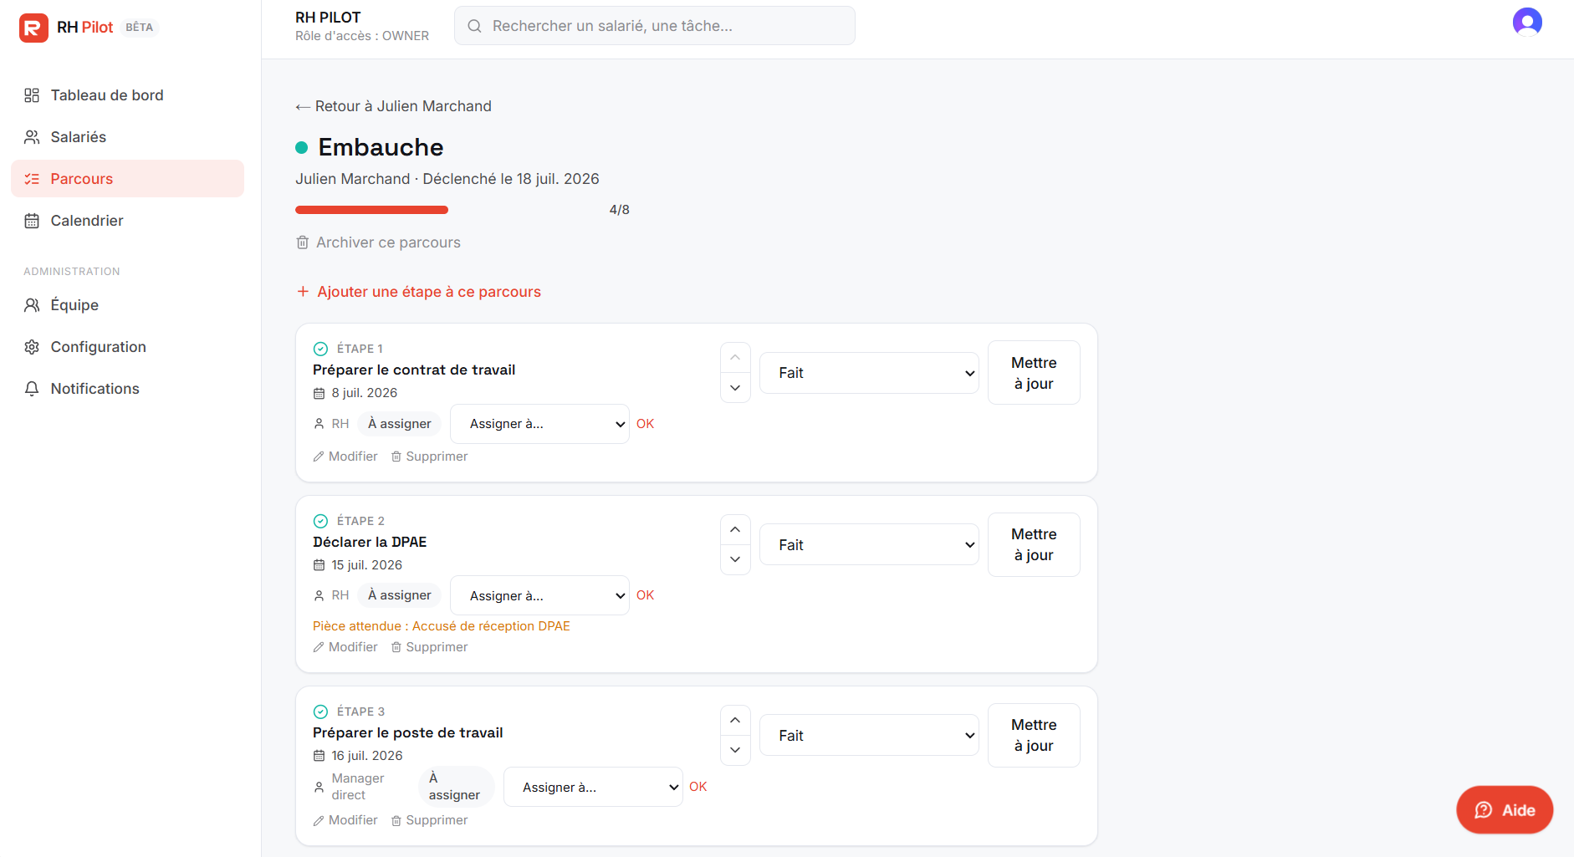Screen dimensions: 1574x857
Task: Click Mettre à jour for Étape 1
Action: click(1034, 373)
